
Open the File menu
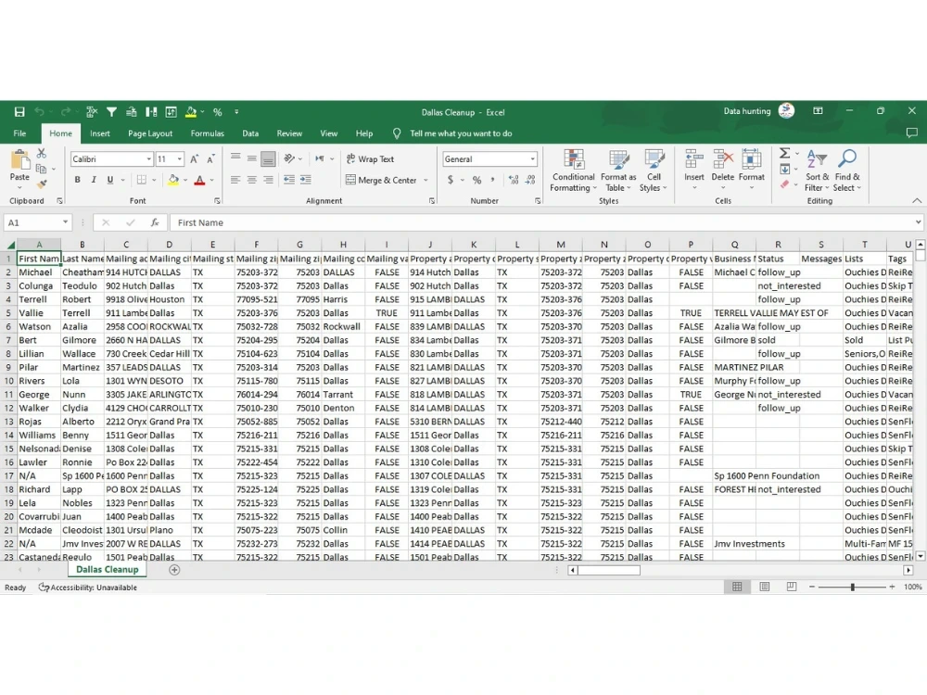tap(19, 133)
